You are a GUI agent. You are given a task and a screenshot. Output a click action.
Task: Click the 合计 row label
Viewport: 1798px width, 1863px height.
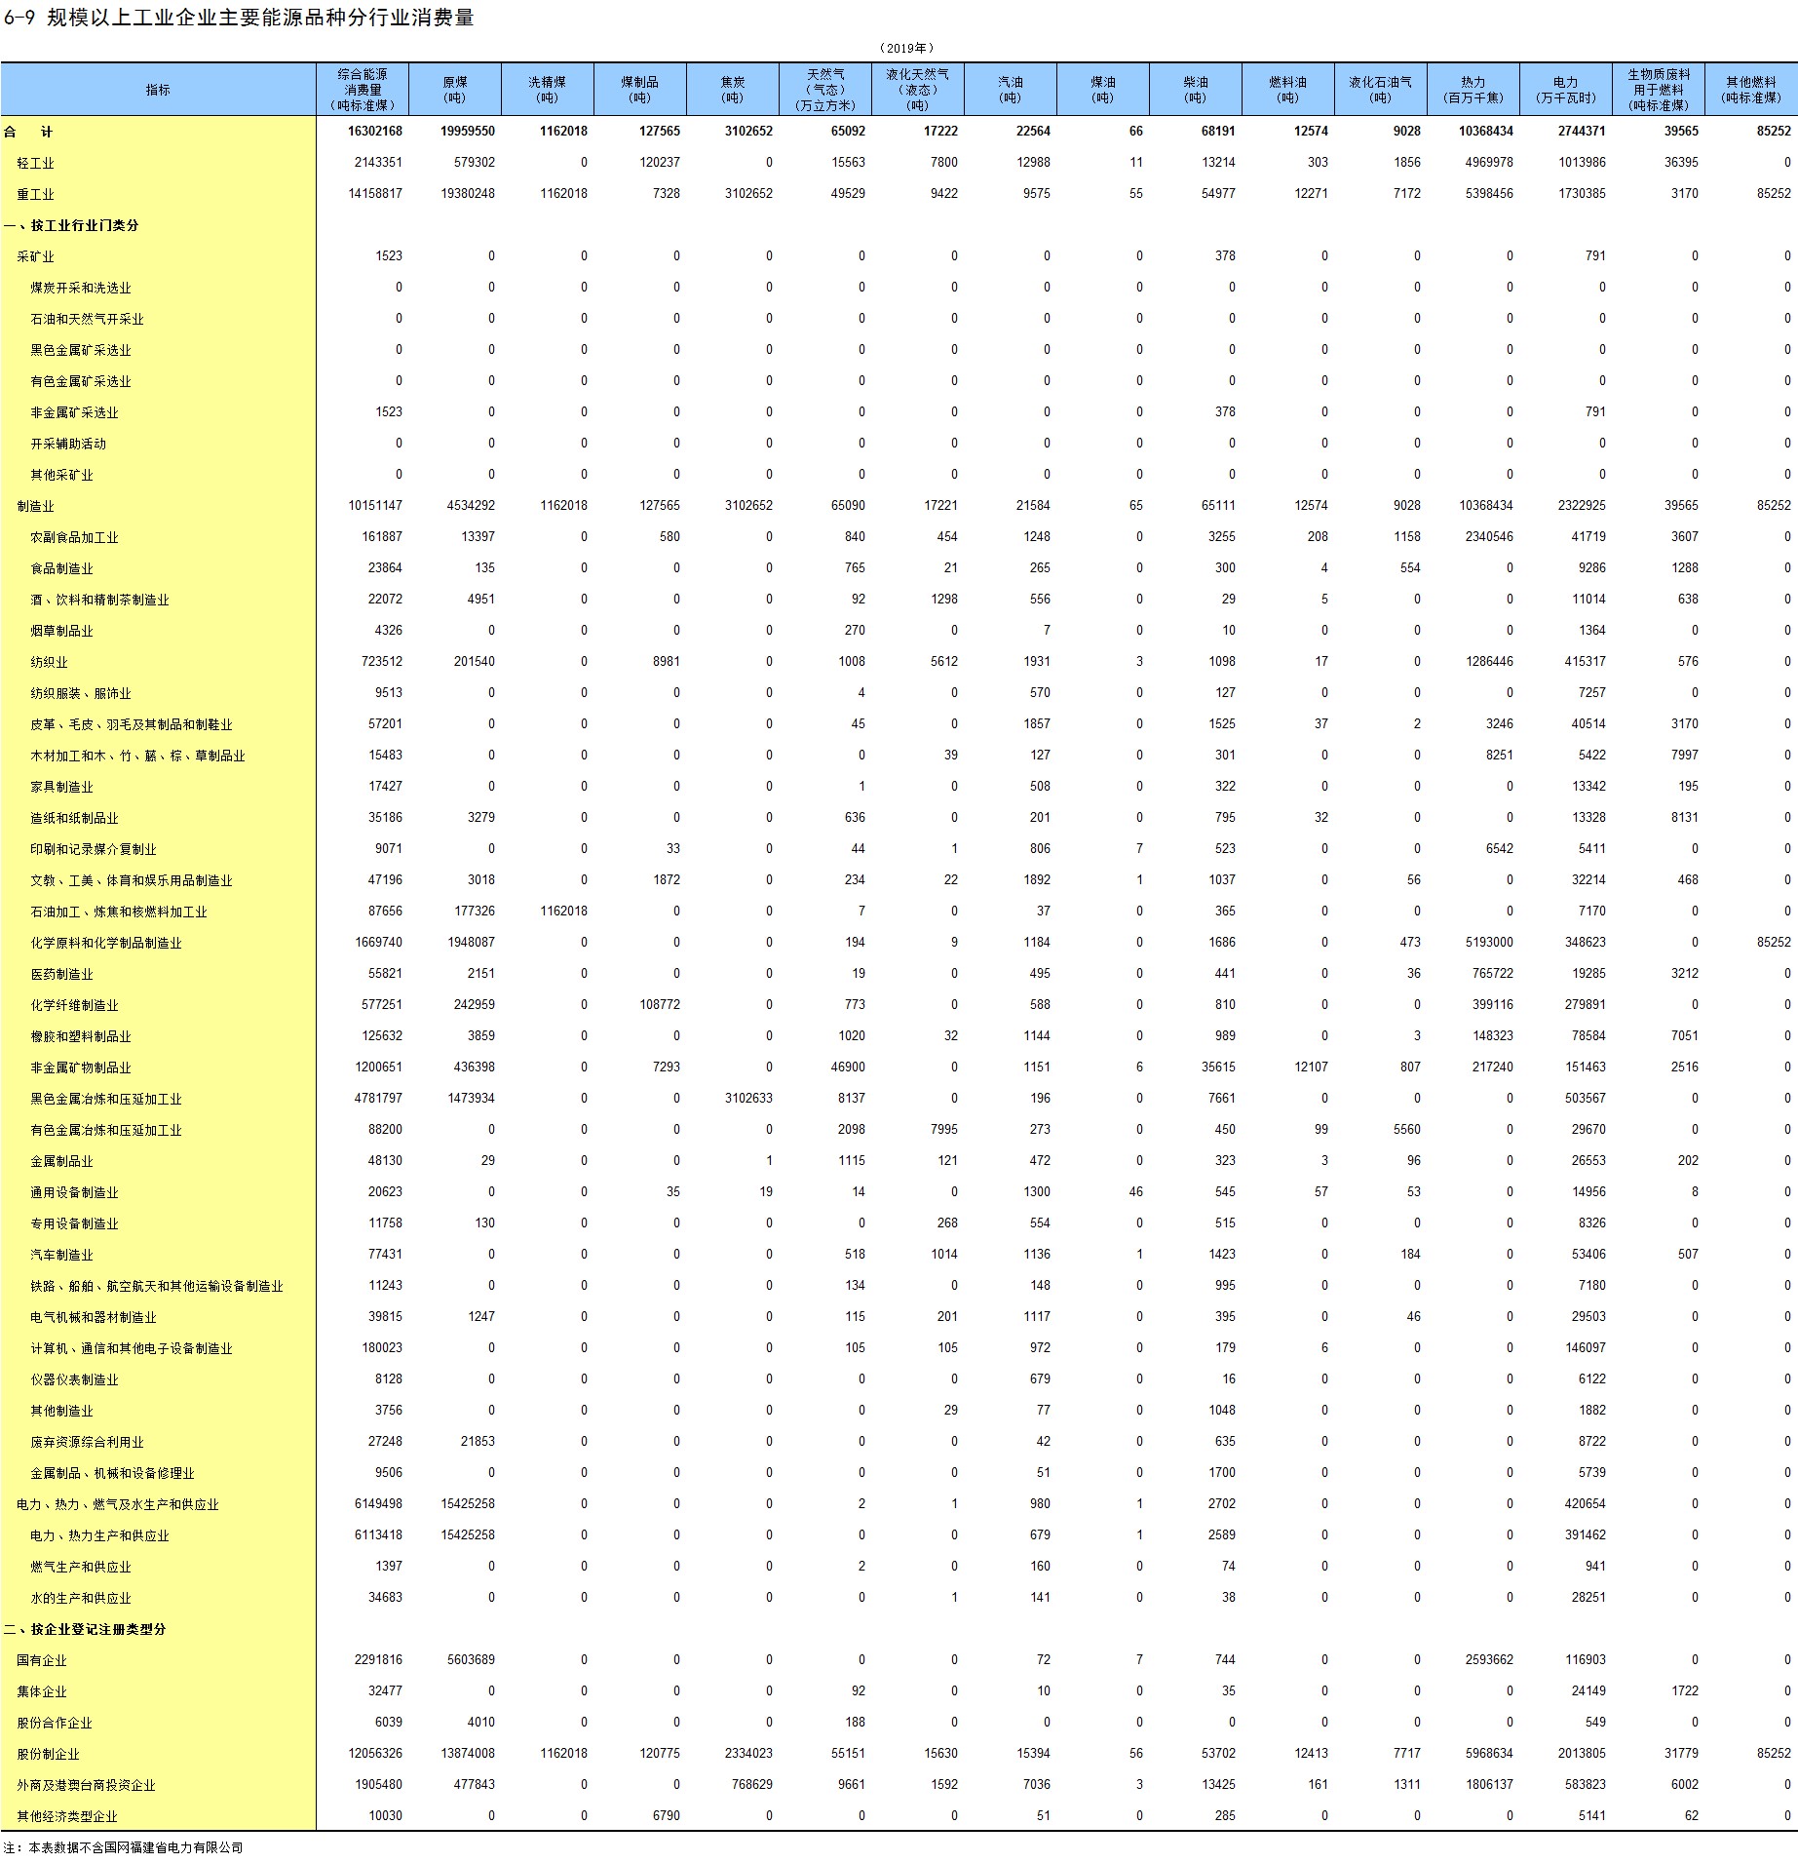coord(28,132)
